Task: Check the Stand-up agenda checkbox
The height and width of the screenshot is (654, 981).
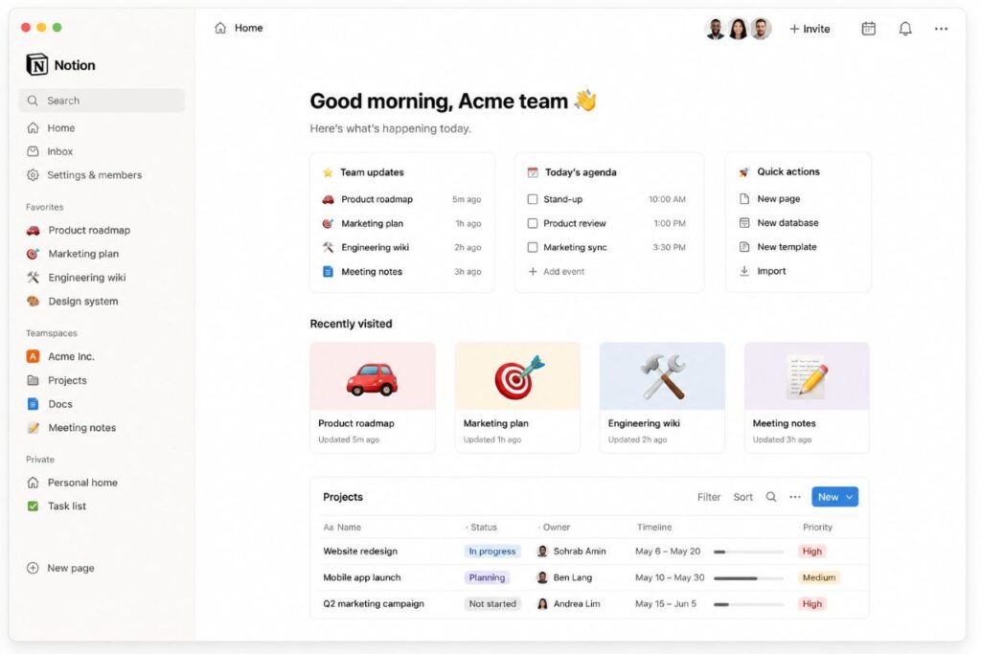Action: pyautogui.click(x=533, y=199)
